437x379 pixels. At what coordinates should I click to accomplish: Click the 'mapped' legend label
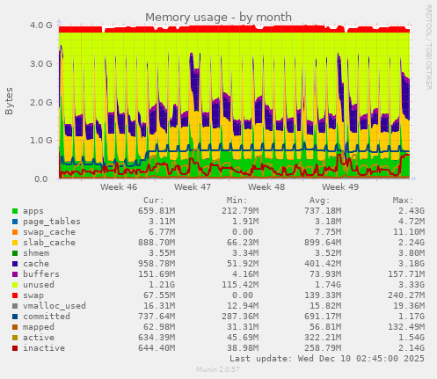[x=39, y=327]
